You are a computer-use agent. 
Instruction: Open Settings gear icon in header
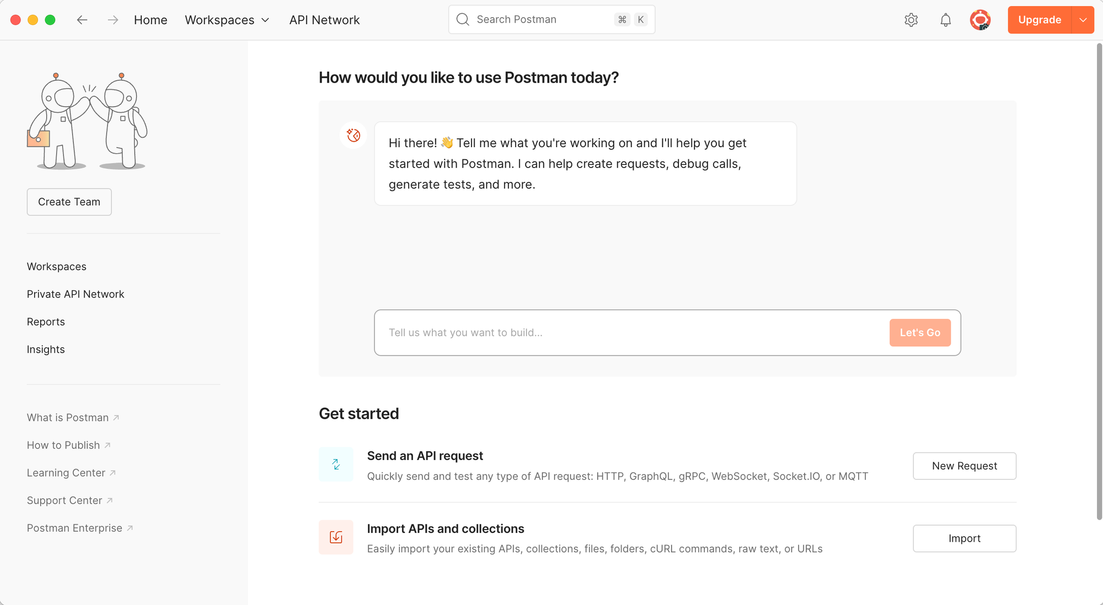[x=911, y=20]
